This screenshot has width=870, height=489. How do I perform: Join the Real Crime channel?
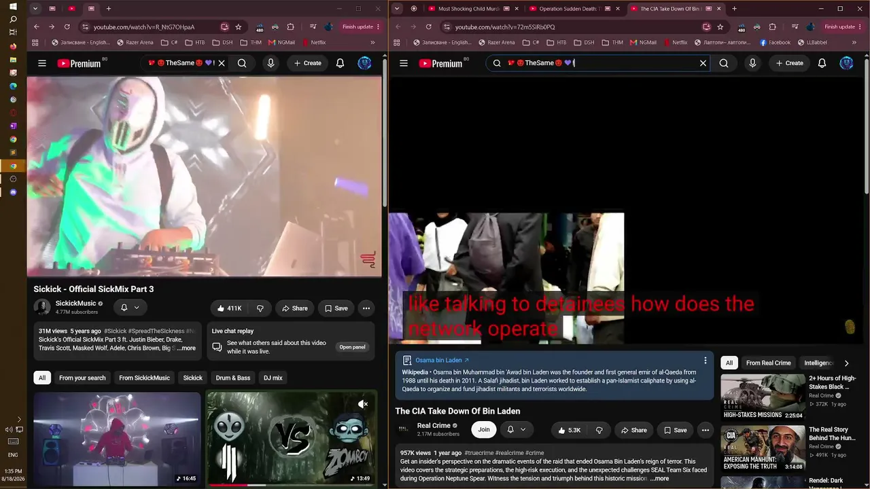coord(484,430)
